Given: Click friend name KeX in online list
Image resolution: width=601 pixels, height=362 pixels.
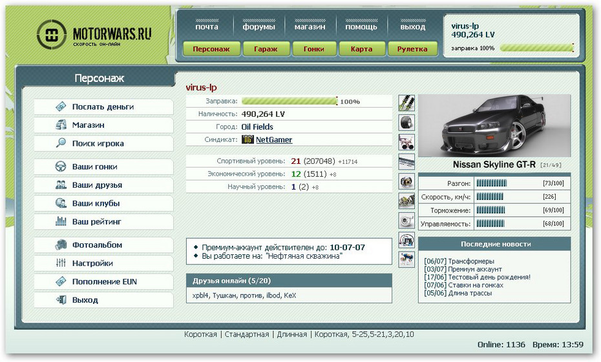Looking at the screenshot, I should (x=290, y=296).
